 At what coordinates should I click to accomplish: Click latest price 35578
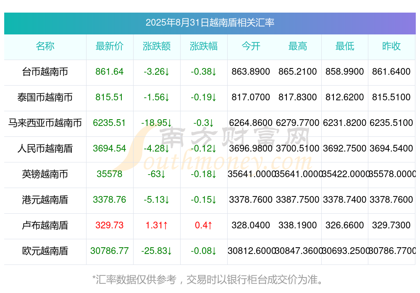pyautogui.click(x=109, y=174)
